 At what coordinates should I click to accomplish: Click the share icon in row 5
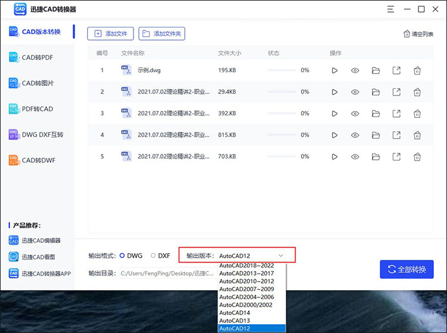[396, 157]
